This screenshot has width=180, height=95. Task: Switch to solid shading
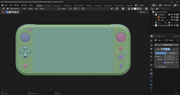[135, 9]
